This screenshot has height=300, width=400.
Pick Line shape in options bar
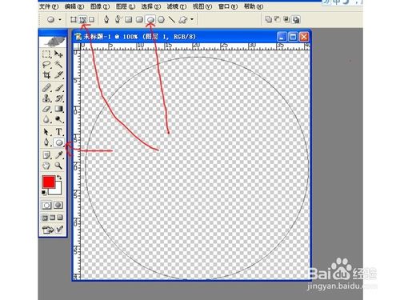pos(172,19)
